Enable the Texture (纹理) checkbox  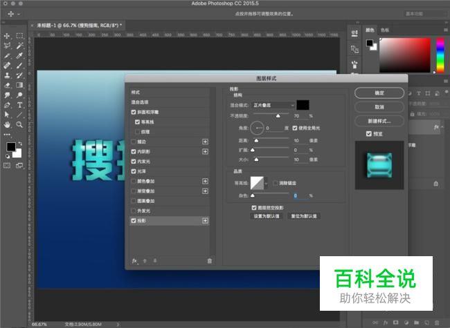pyautogui.click(x=137, y=132)
